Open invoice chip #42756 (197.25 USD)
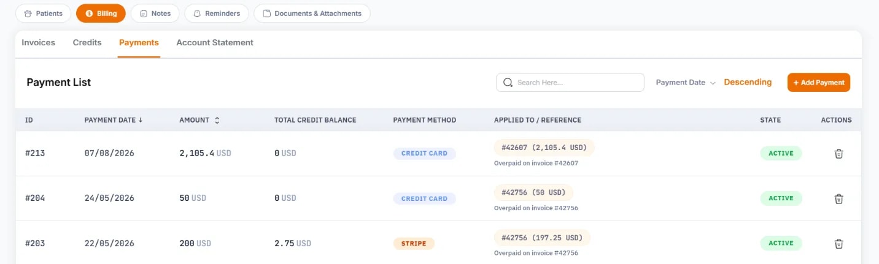This screenshot has height=264, width=879. [542, 238]
